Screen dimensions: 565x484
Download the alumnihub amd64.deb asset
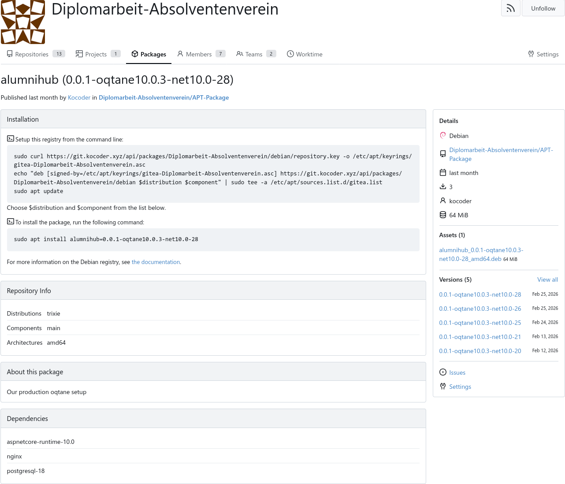click(481, 254)
